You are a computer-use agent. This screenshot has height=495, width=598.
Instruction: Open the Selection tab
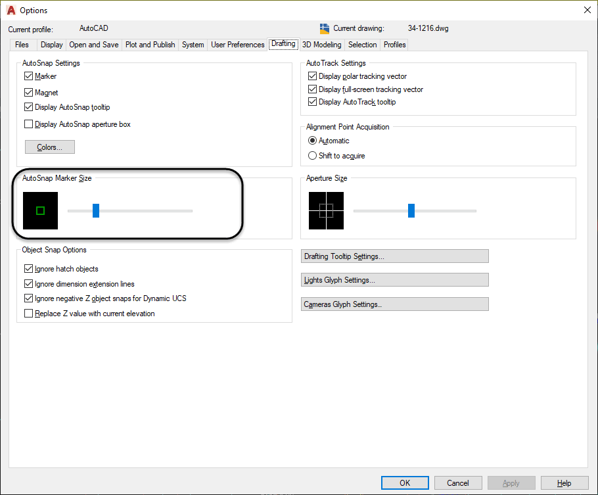(362, 44)
